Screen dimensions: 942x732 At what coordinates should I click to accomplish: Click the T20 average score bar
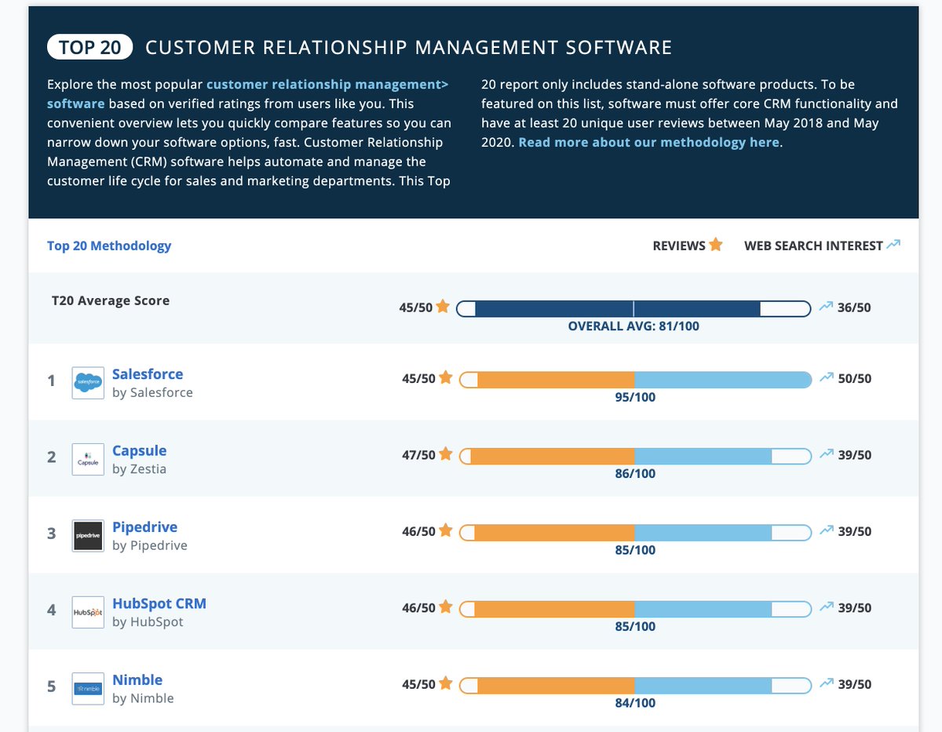point(633,308)
